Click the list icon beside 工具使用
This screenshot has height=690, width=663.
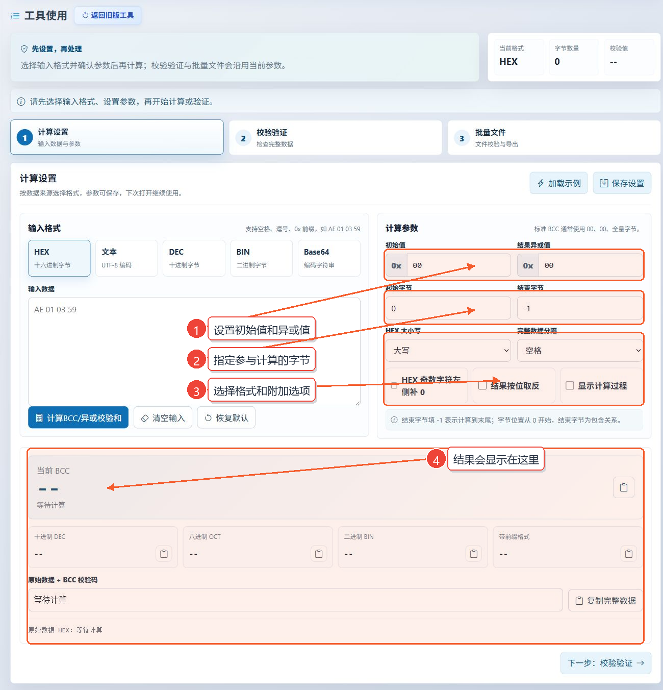[x=15, y=16]
